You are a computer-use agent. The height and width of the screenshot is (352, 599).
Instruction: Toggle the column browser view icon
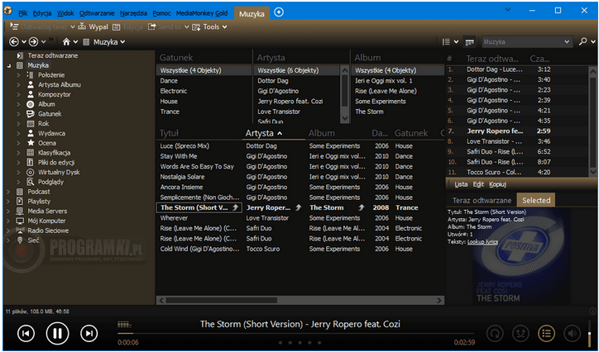point(469,42)
